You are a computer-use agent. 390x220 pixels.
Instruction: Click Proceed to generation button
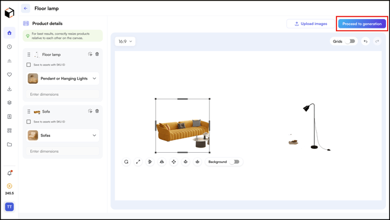pyautogui.click(x=362, y=24)
